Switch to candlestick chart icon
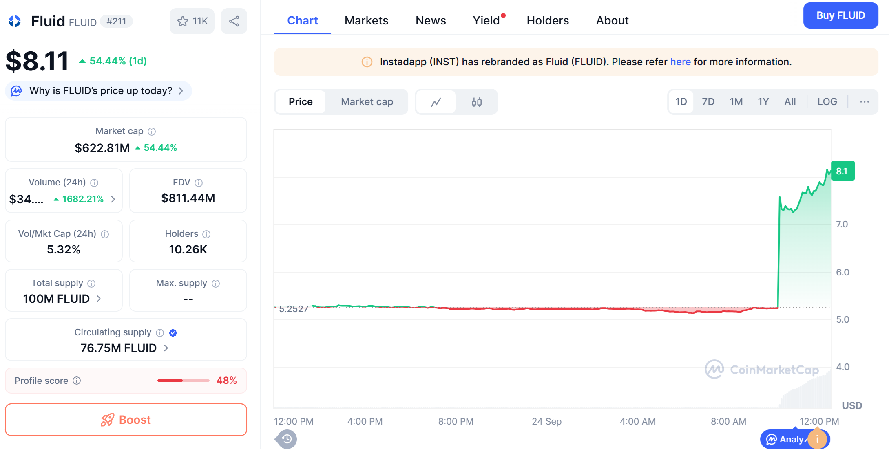Image resolution: width=889 pixels, height=449 pixels. point(476,102)
